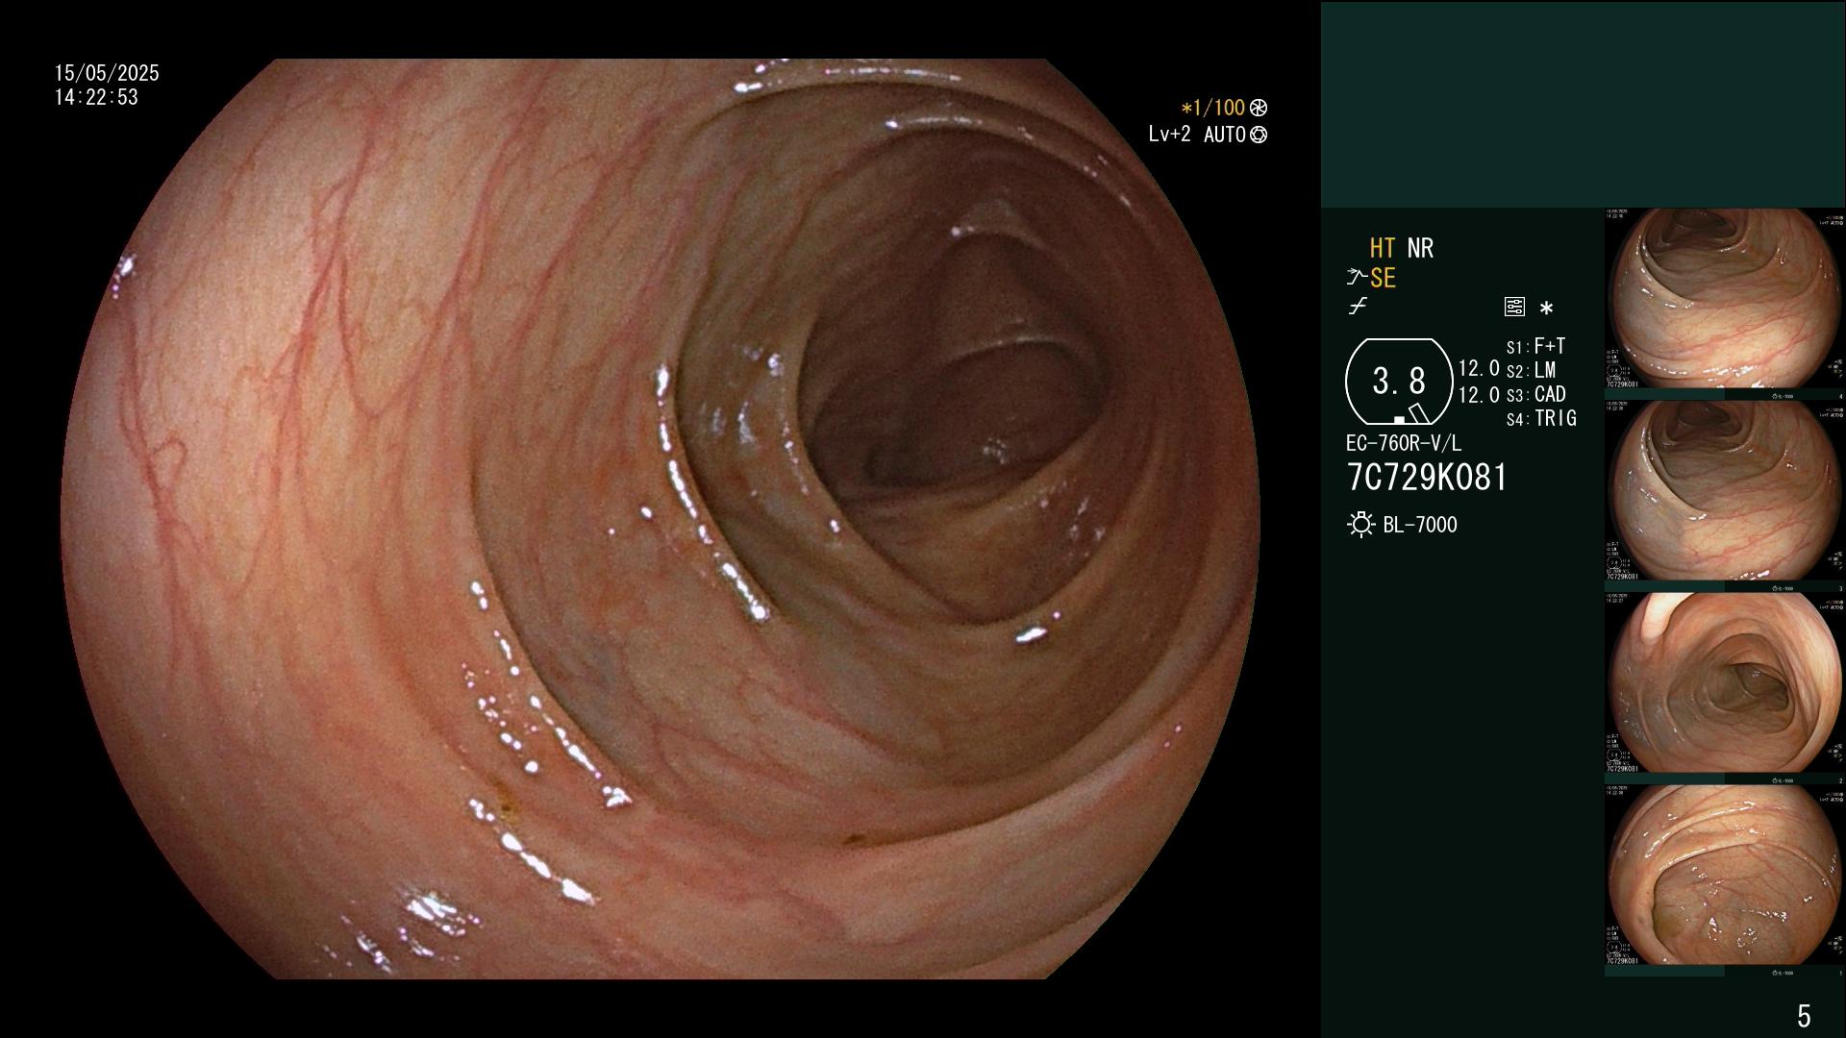The image size is (1846, 1038).
Task: Click the shutter speed icon after 1/100
Action: [x=1258, y=108]
